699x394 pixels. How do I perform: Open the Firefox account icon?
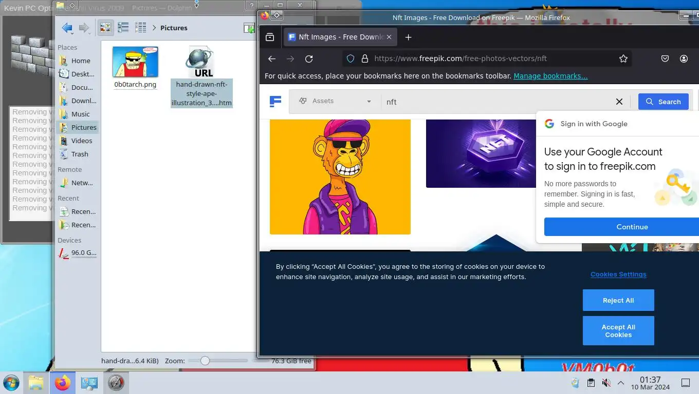tap(684, 58)
